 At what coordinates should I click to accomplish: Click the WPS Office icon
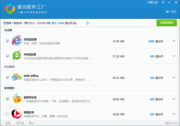click(16, 77)
